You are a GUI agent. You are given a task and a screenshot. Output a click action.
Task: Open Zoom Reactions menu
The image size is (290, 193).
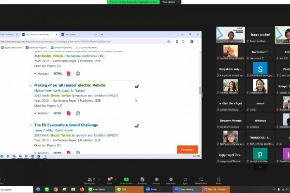(171, 181)
